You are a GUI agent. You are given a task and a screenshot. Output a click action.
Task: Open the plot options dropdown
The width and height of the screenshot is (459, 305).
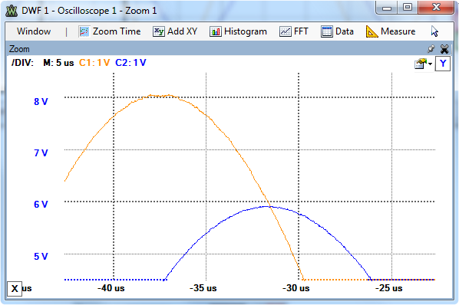pyautogui.click(x=423, y=64)
